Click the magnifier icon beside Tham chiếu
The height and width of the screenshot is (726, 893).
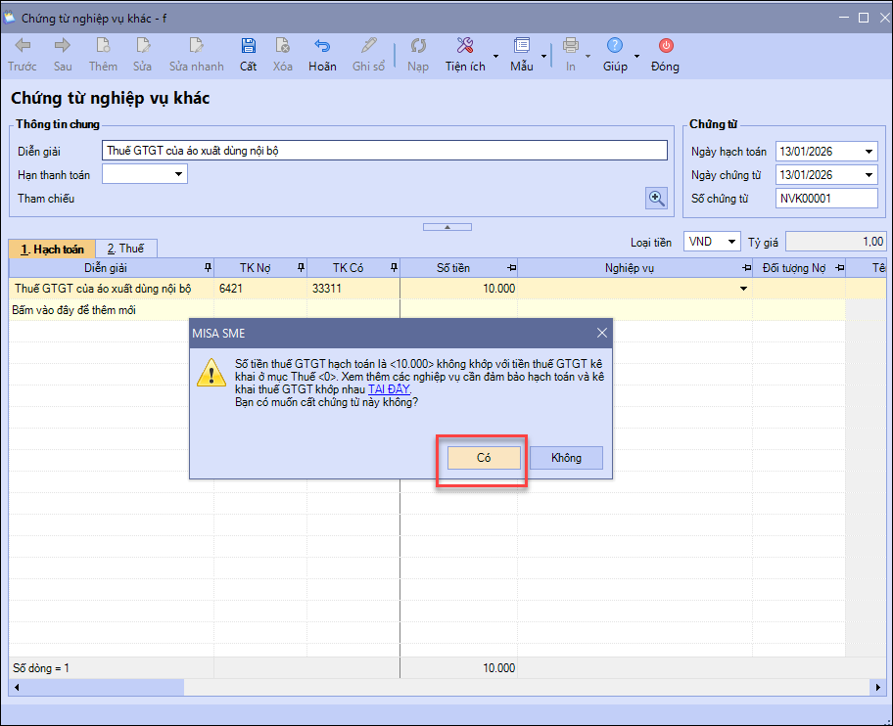(x=656, y=199)
